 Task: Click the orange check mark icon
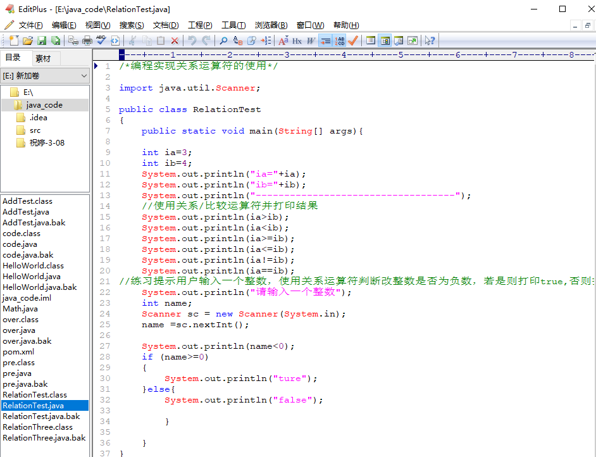[x=353, y=41]
